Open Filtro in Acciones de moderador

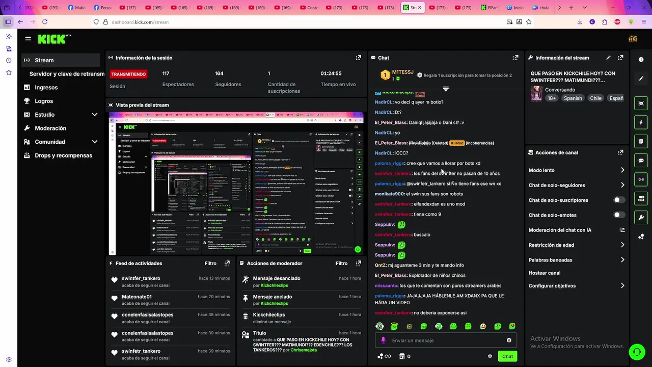pos(341,264)
